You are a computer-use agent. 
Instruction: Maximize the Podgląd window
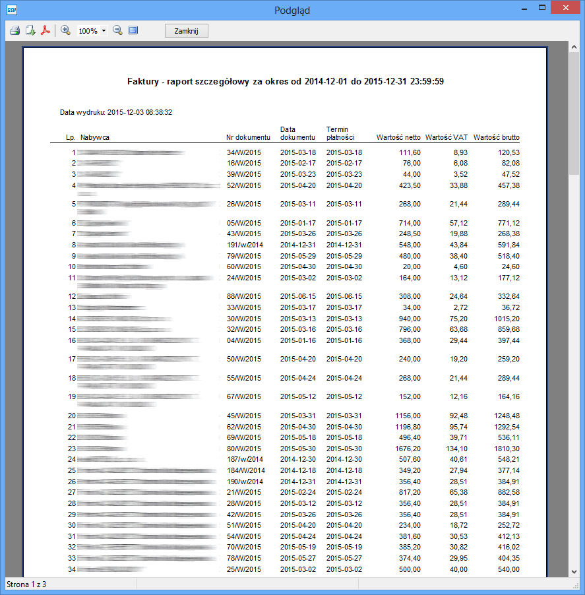pyautogui.click(x=541, y=8)
